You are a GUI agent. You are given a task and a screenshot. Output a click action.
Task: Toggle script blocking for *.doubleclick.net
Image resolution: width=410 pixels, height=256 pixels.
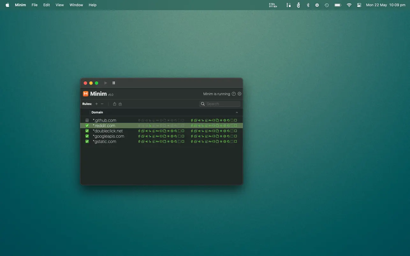[x=139, y=131]
